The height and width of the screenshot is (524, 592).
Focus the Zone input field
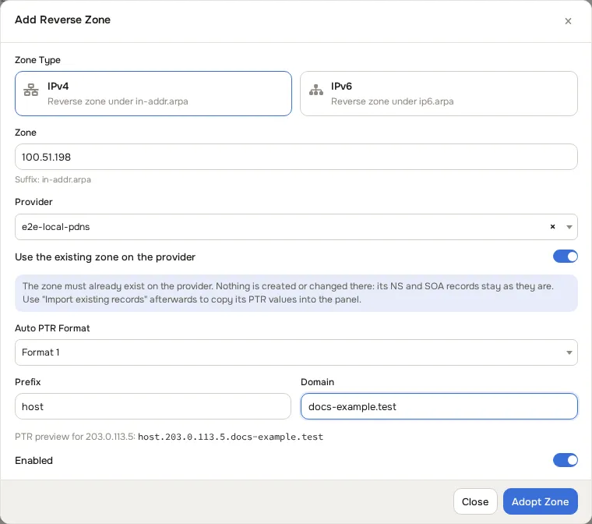click(x=296, y=157)
